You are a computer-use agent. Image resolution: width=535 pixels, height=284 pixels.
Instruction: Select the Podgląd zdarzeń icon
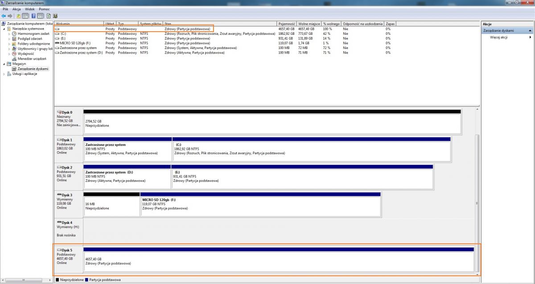click(15, 38)
